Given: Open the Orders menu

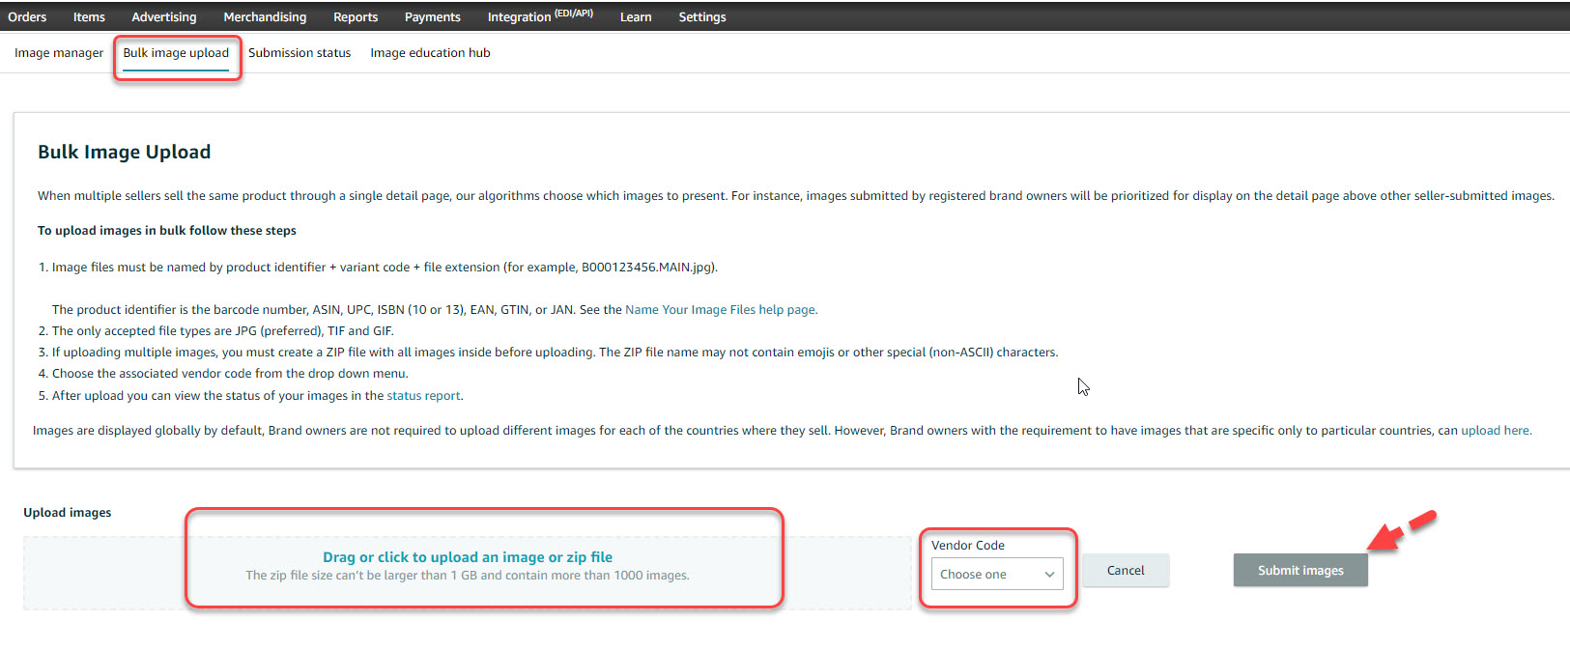Looking at the screenshot, I should pyautogui.click(x=27, y=16).
